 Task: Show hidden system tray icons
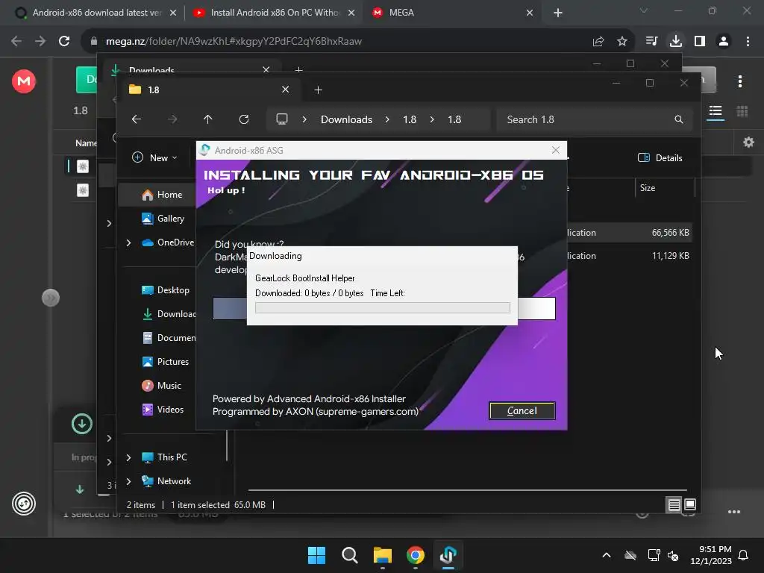[607, 555]
